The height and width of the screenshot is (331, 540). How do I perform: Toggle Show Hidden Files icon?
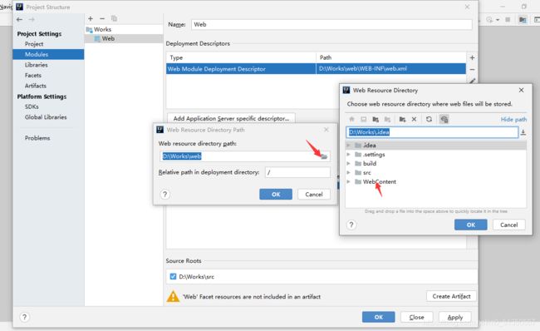pos(444,119)
